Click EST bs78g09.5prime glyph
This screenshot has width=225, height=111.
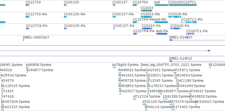pos(114,67)
